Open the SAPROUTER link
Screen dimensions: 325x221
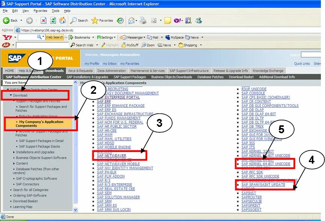[x=251, y=197]
